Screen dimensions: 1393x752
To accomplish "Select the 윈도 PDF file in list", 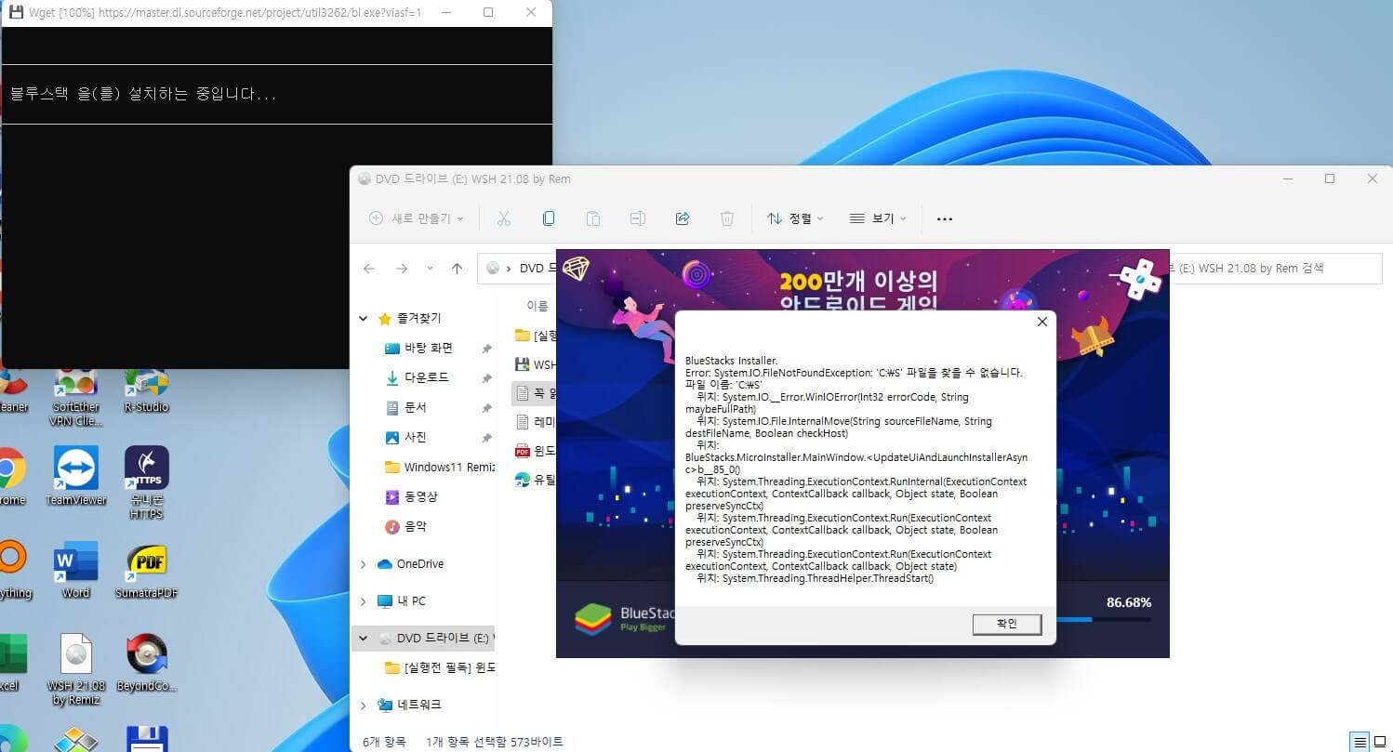I will (535, 451).
